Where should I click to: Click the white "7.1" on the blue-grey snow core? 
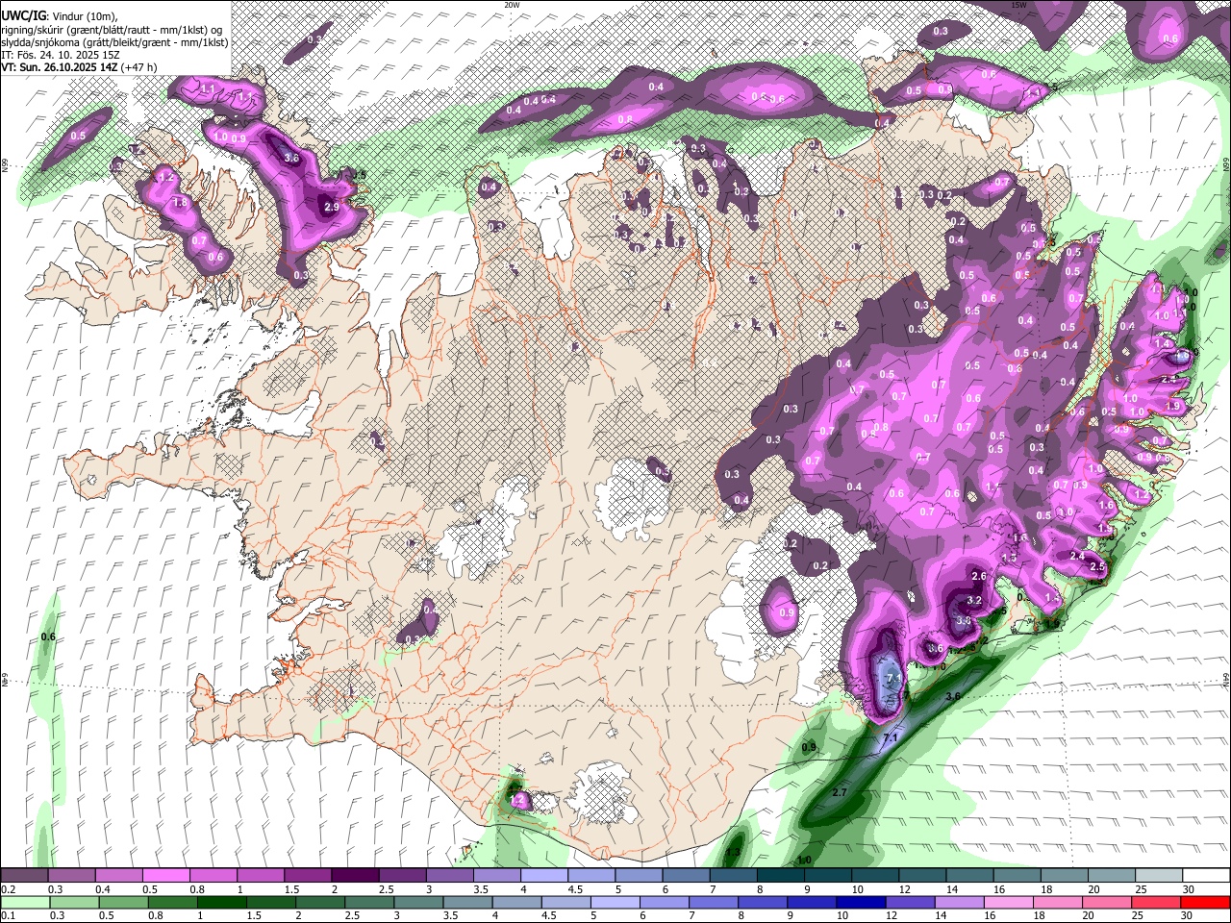pyautogui.click(x=893, y=679)
